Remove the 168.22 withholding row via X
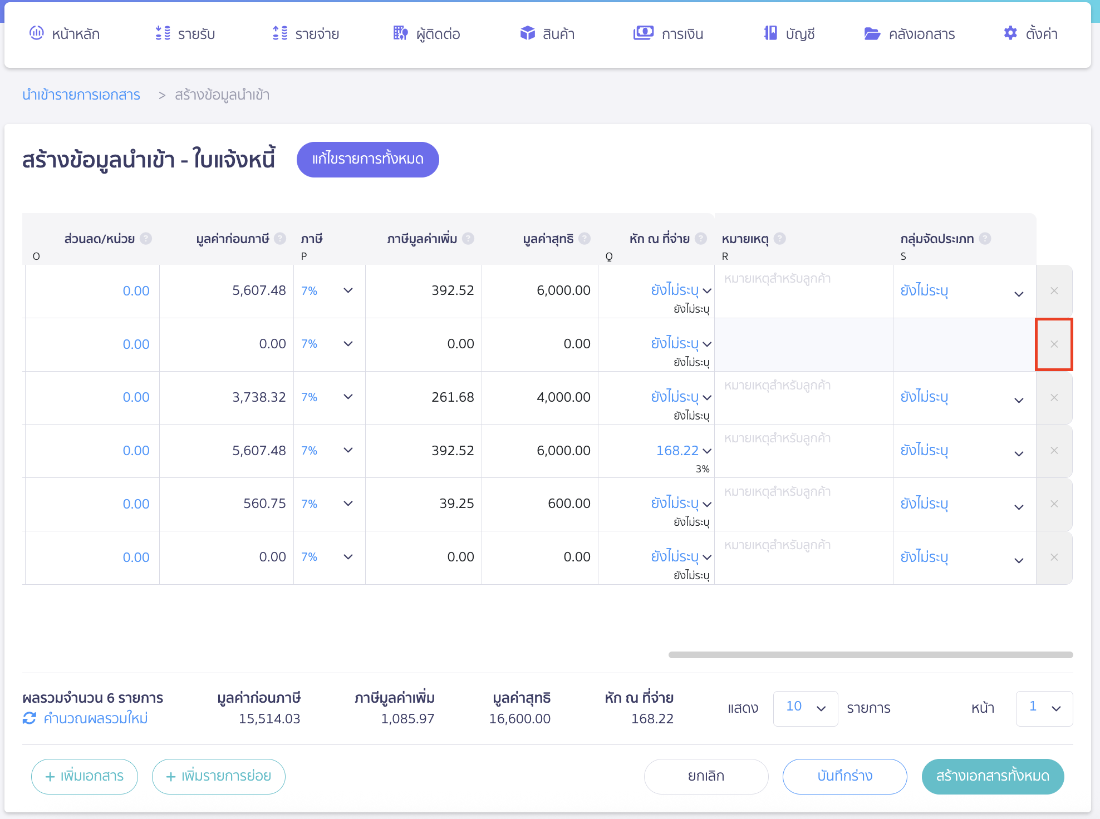 [1054, 451]
